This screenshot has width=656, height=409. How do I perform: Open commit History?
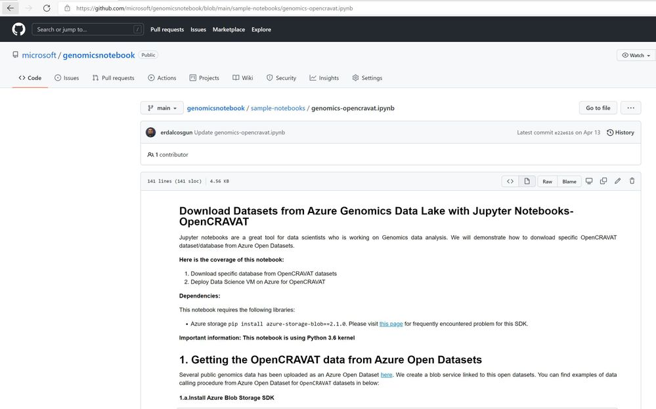[x=621, y=132]
